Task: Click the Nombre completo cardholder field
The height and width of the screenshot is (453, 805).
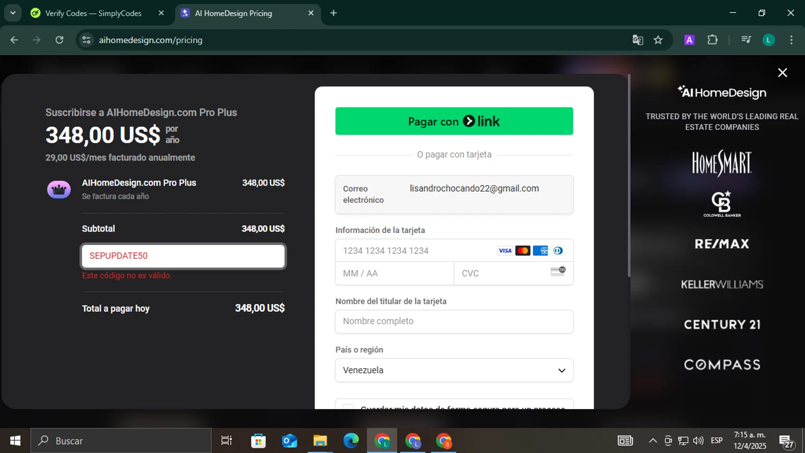Action: point(454,322)
